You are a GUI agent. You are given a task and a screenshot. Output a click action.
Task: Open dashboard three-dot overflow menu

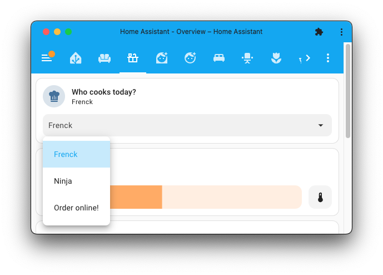click(x=328, y=58)
